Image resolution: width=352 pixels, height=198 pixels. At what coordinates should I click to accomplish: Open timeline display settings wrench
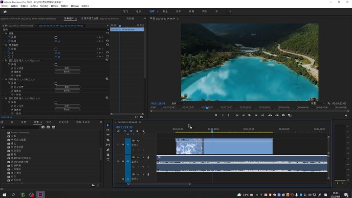(x=143, y=131)
